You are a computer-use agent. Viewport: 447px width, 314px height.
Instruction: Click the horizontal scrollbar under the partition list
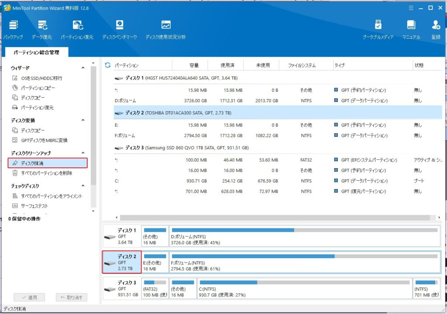click(275, 217)
